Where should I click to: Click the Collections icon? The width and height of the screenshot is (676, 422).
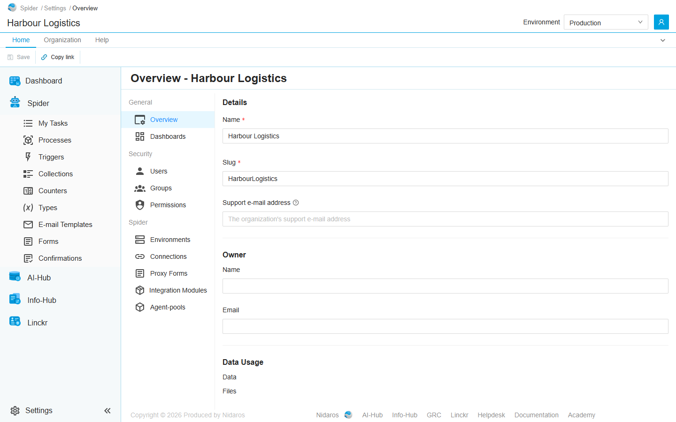[x=28, y=174]
